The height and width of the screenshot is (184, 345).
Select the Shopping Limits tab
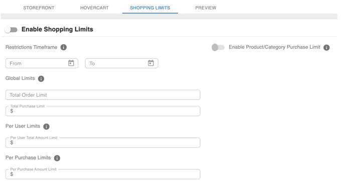[x=150, y=8]
